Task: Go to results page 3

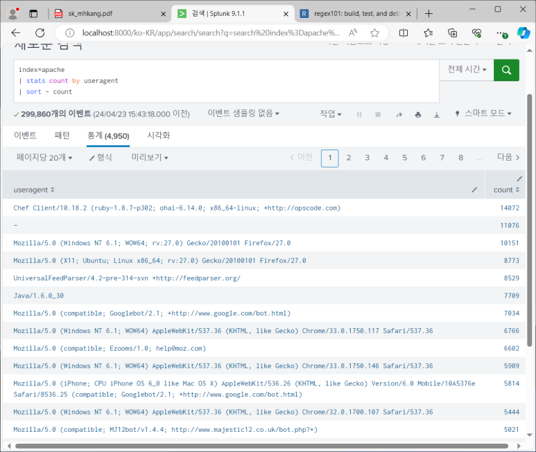Action: point(367,158)
